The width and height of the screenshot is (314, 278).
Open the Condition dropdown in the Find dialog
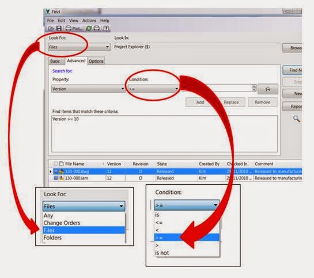[x=153, y=89]
